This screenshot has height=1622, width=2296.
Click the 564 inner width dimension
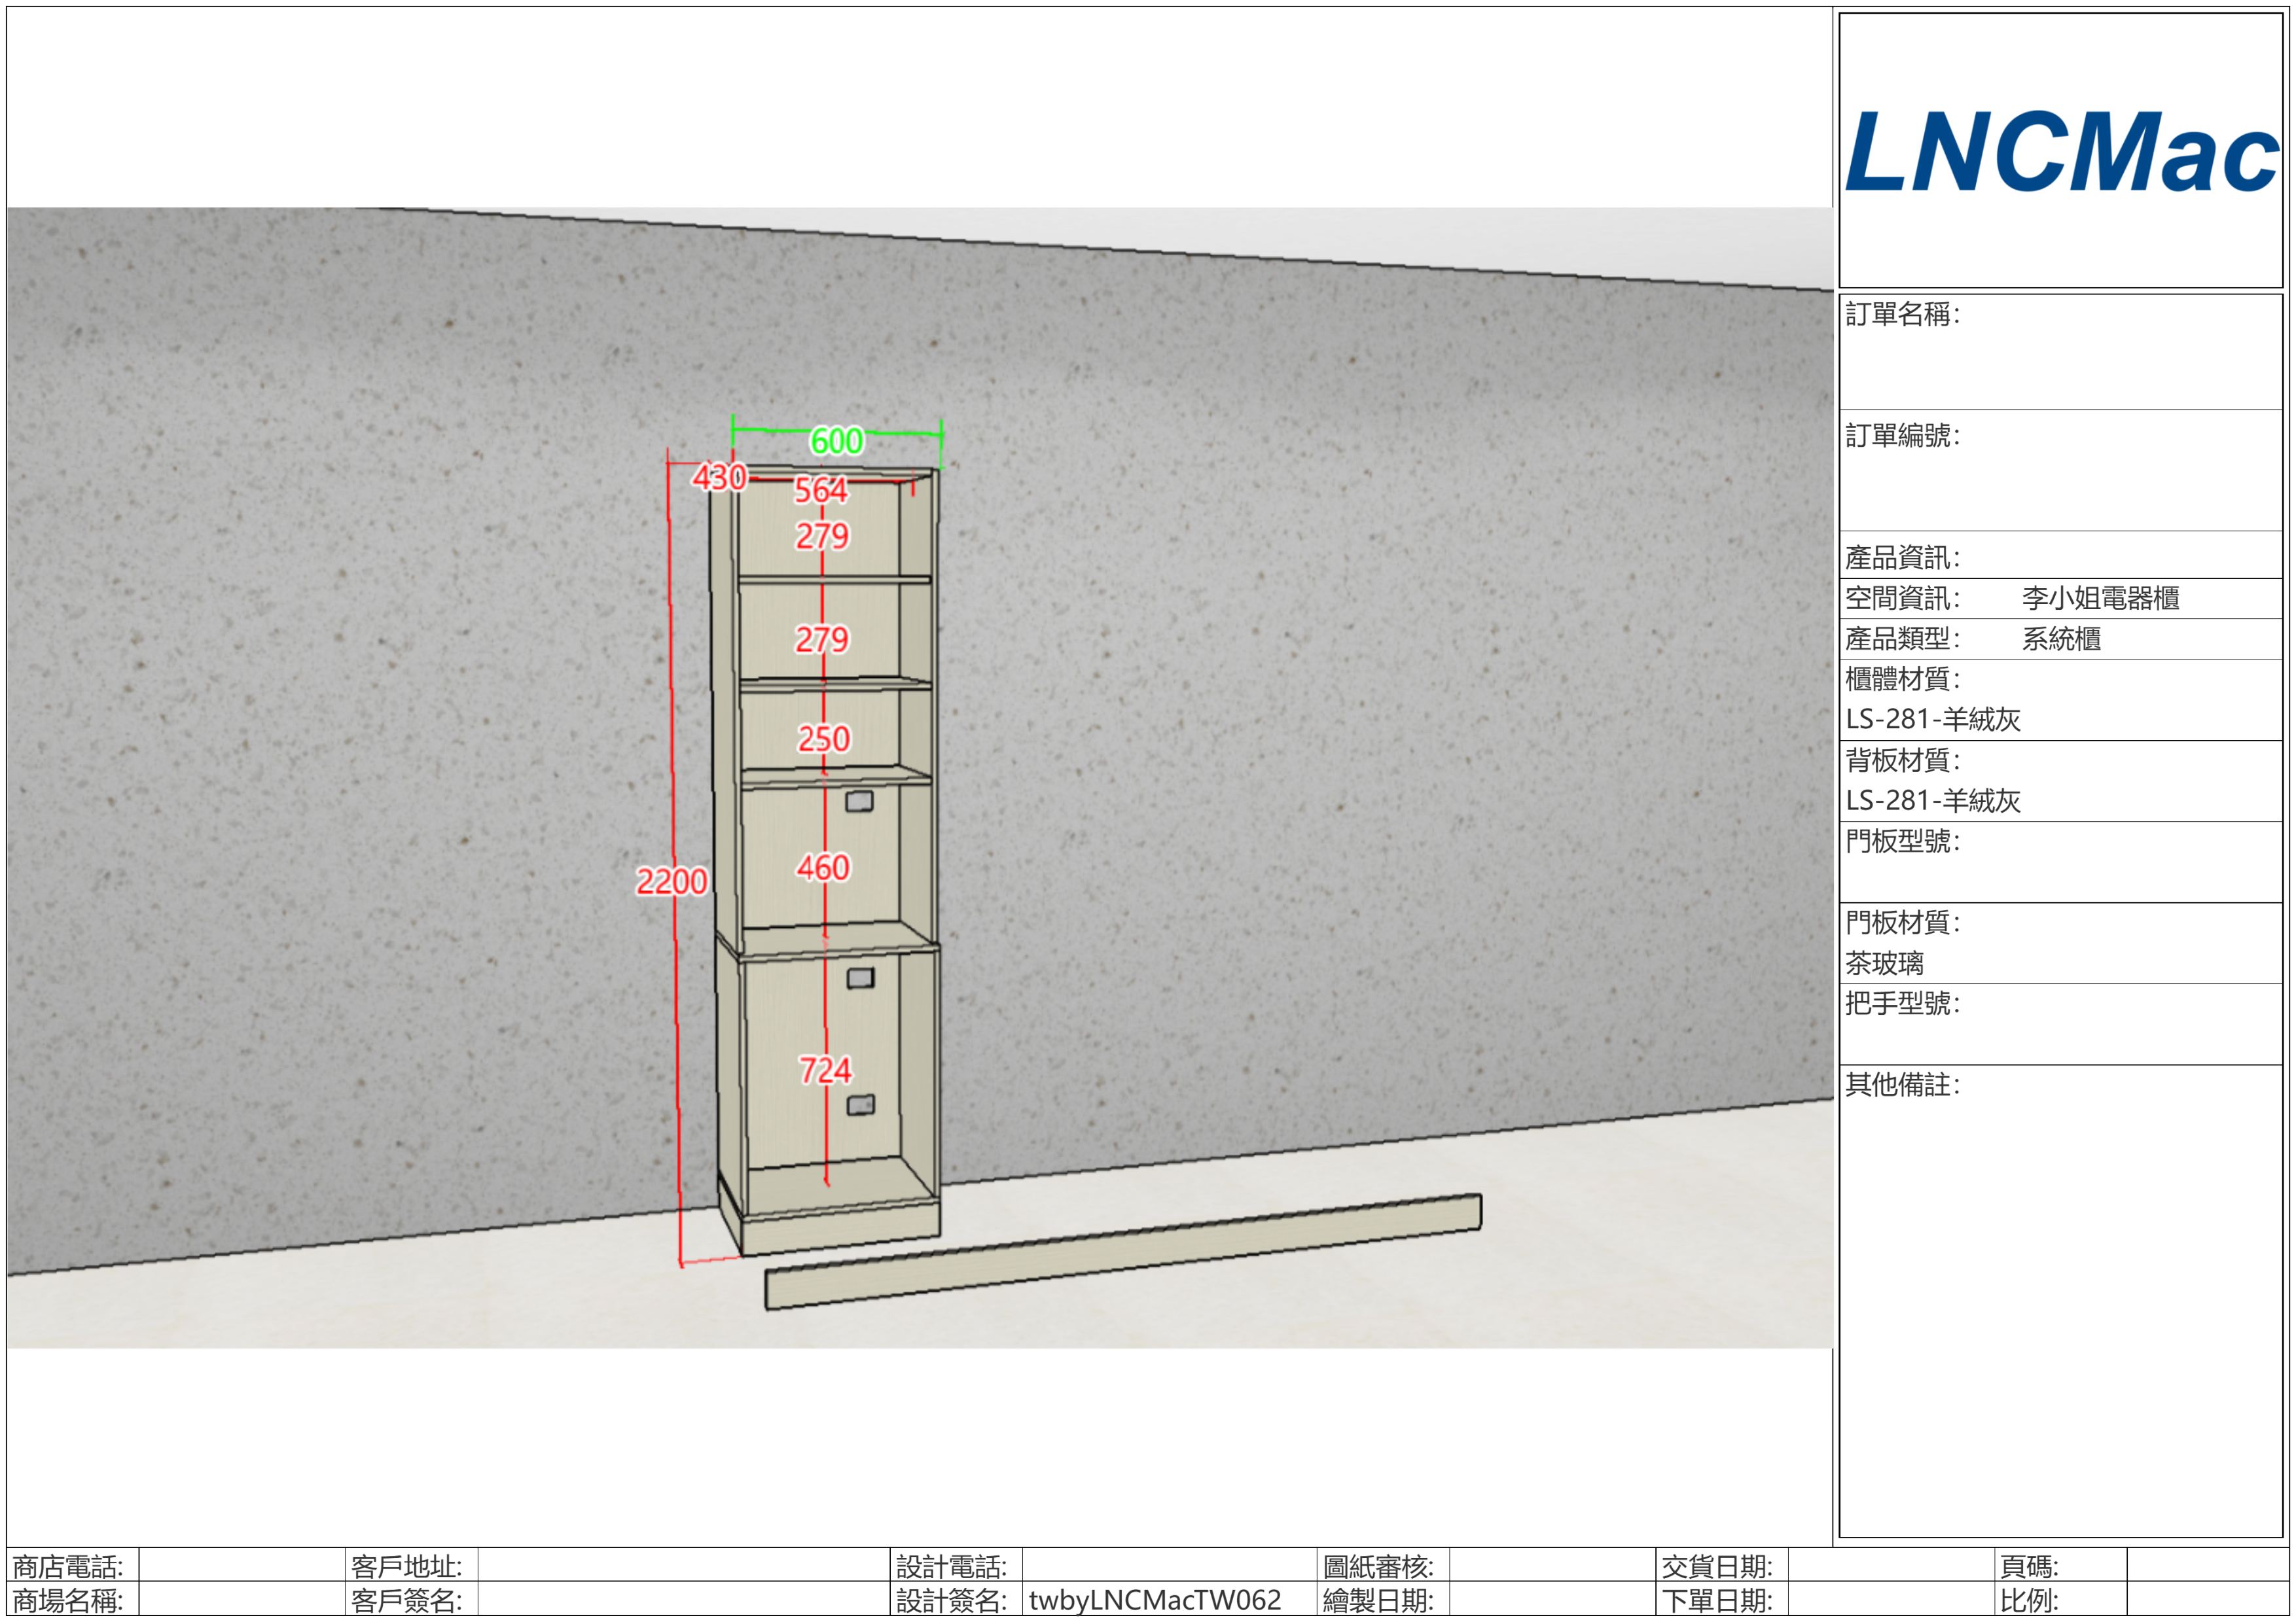[821, 489]
